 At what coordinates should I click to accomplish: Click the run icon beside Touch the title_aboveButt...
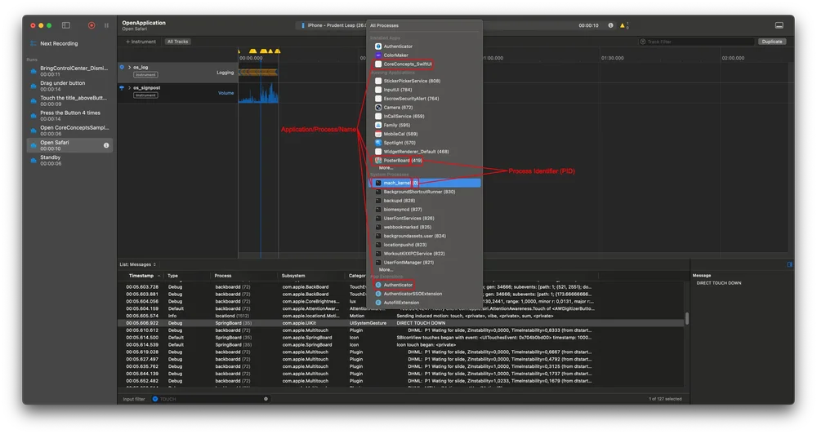point(33,101)
